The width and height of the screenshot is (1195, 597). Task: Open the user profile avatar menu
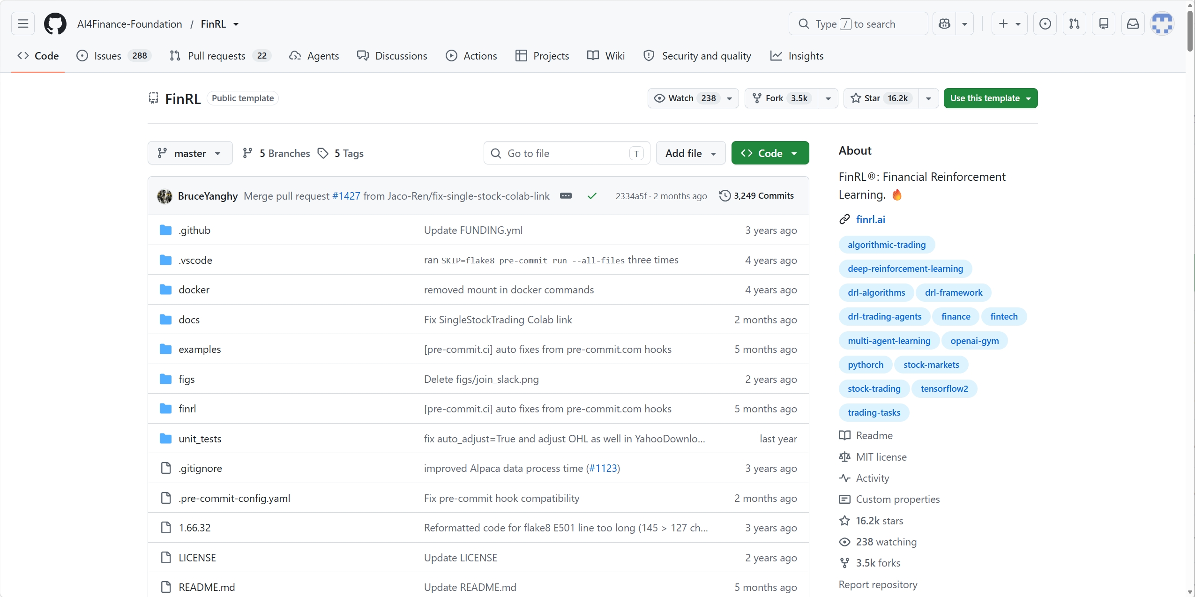coord(1162,23)
